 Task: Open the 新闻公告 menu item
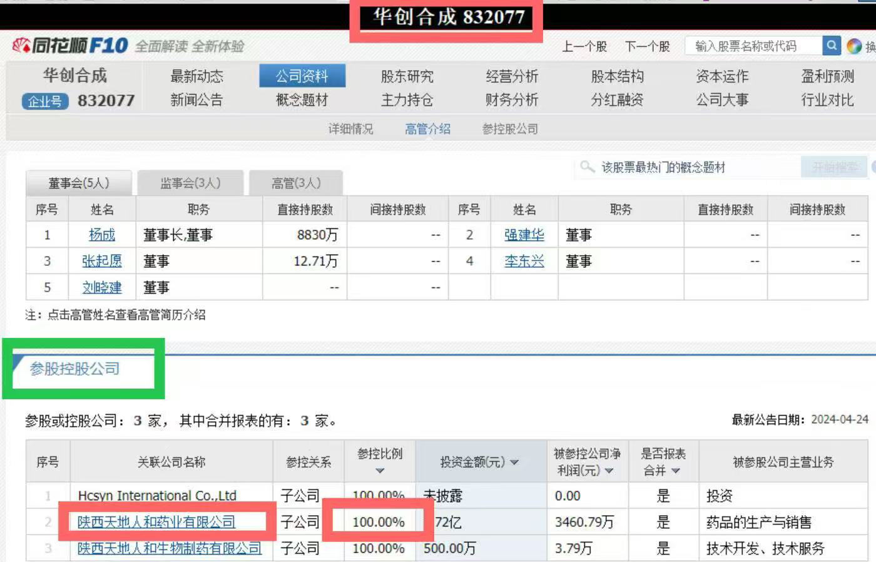196,100
